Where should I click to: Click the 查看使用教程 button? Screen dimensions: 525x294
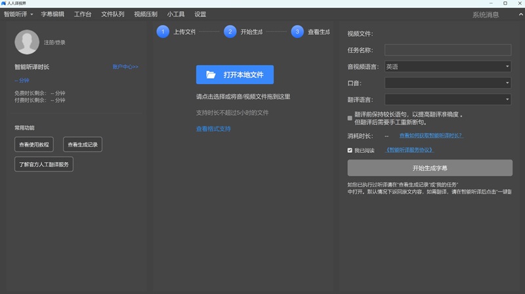coord(34,144)
